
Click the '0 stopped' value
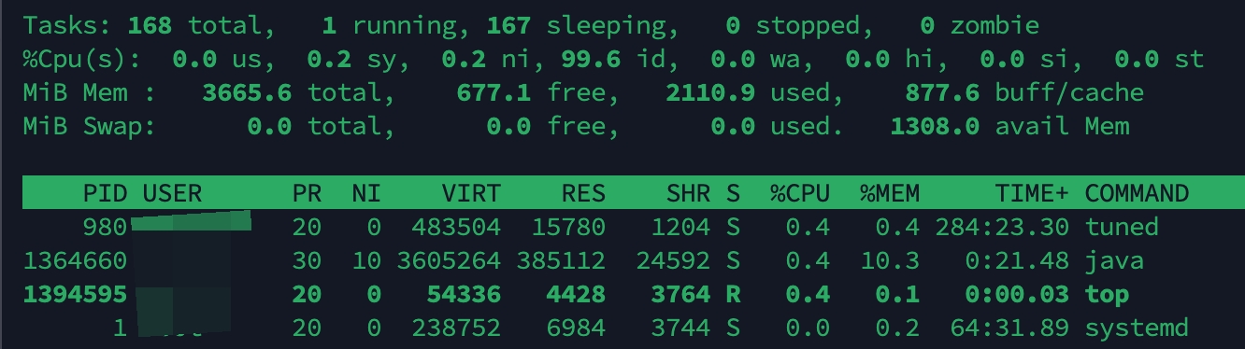pos(800,25)
